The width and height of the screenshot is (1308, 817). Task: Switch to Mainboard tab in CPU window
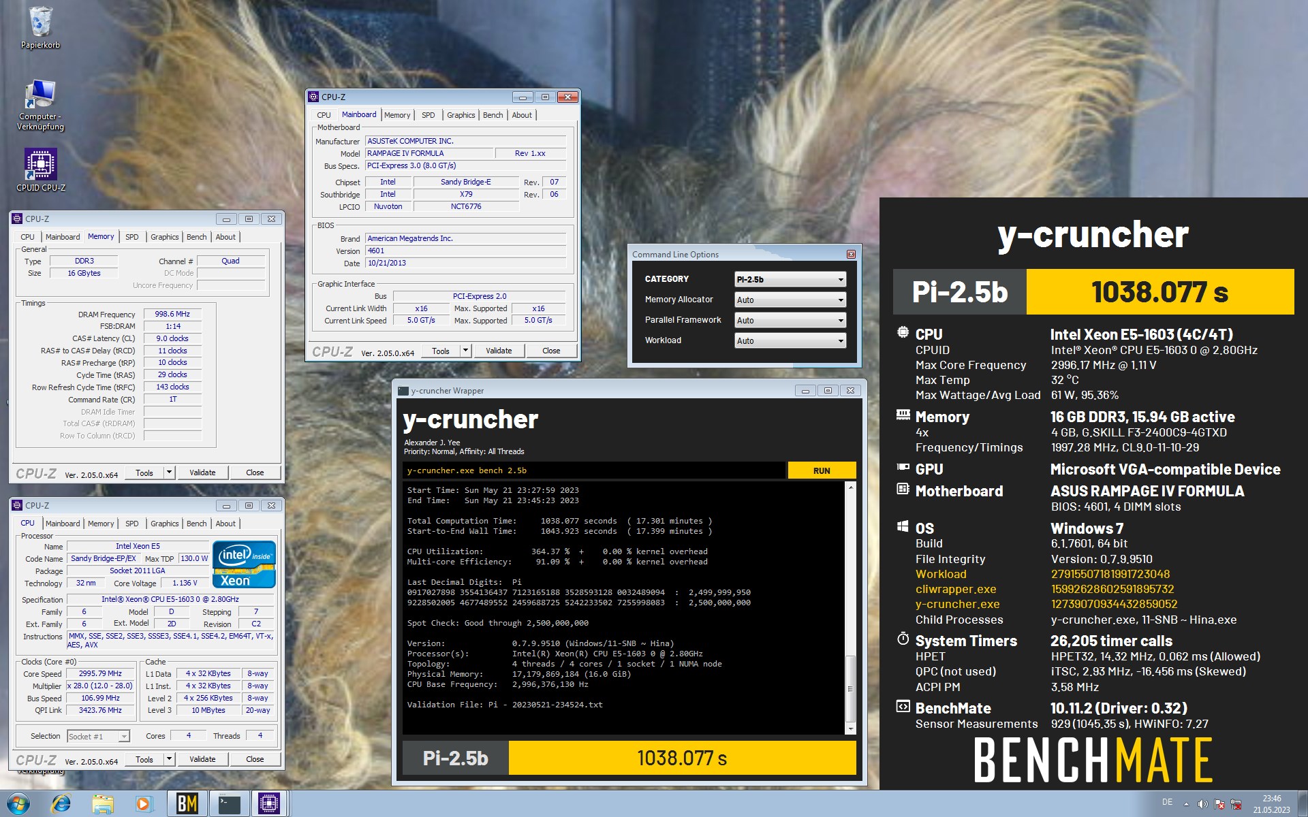(63, 524)
